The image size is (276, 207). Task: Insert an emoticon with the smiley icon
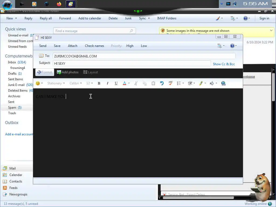[38, 83]
